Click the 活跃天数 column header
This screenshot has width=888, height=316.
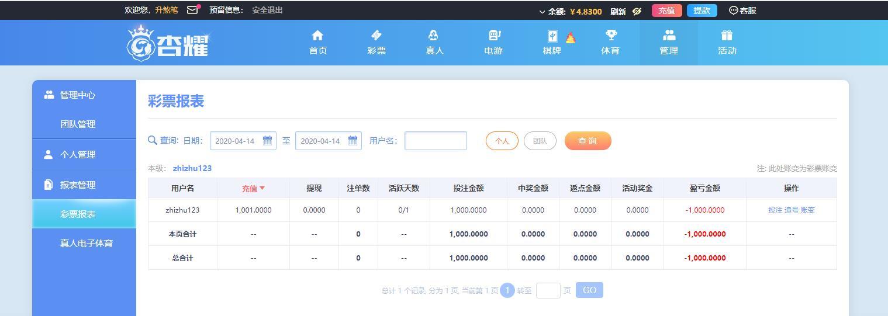(x=404, y=188)
